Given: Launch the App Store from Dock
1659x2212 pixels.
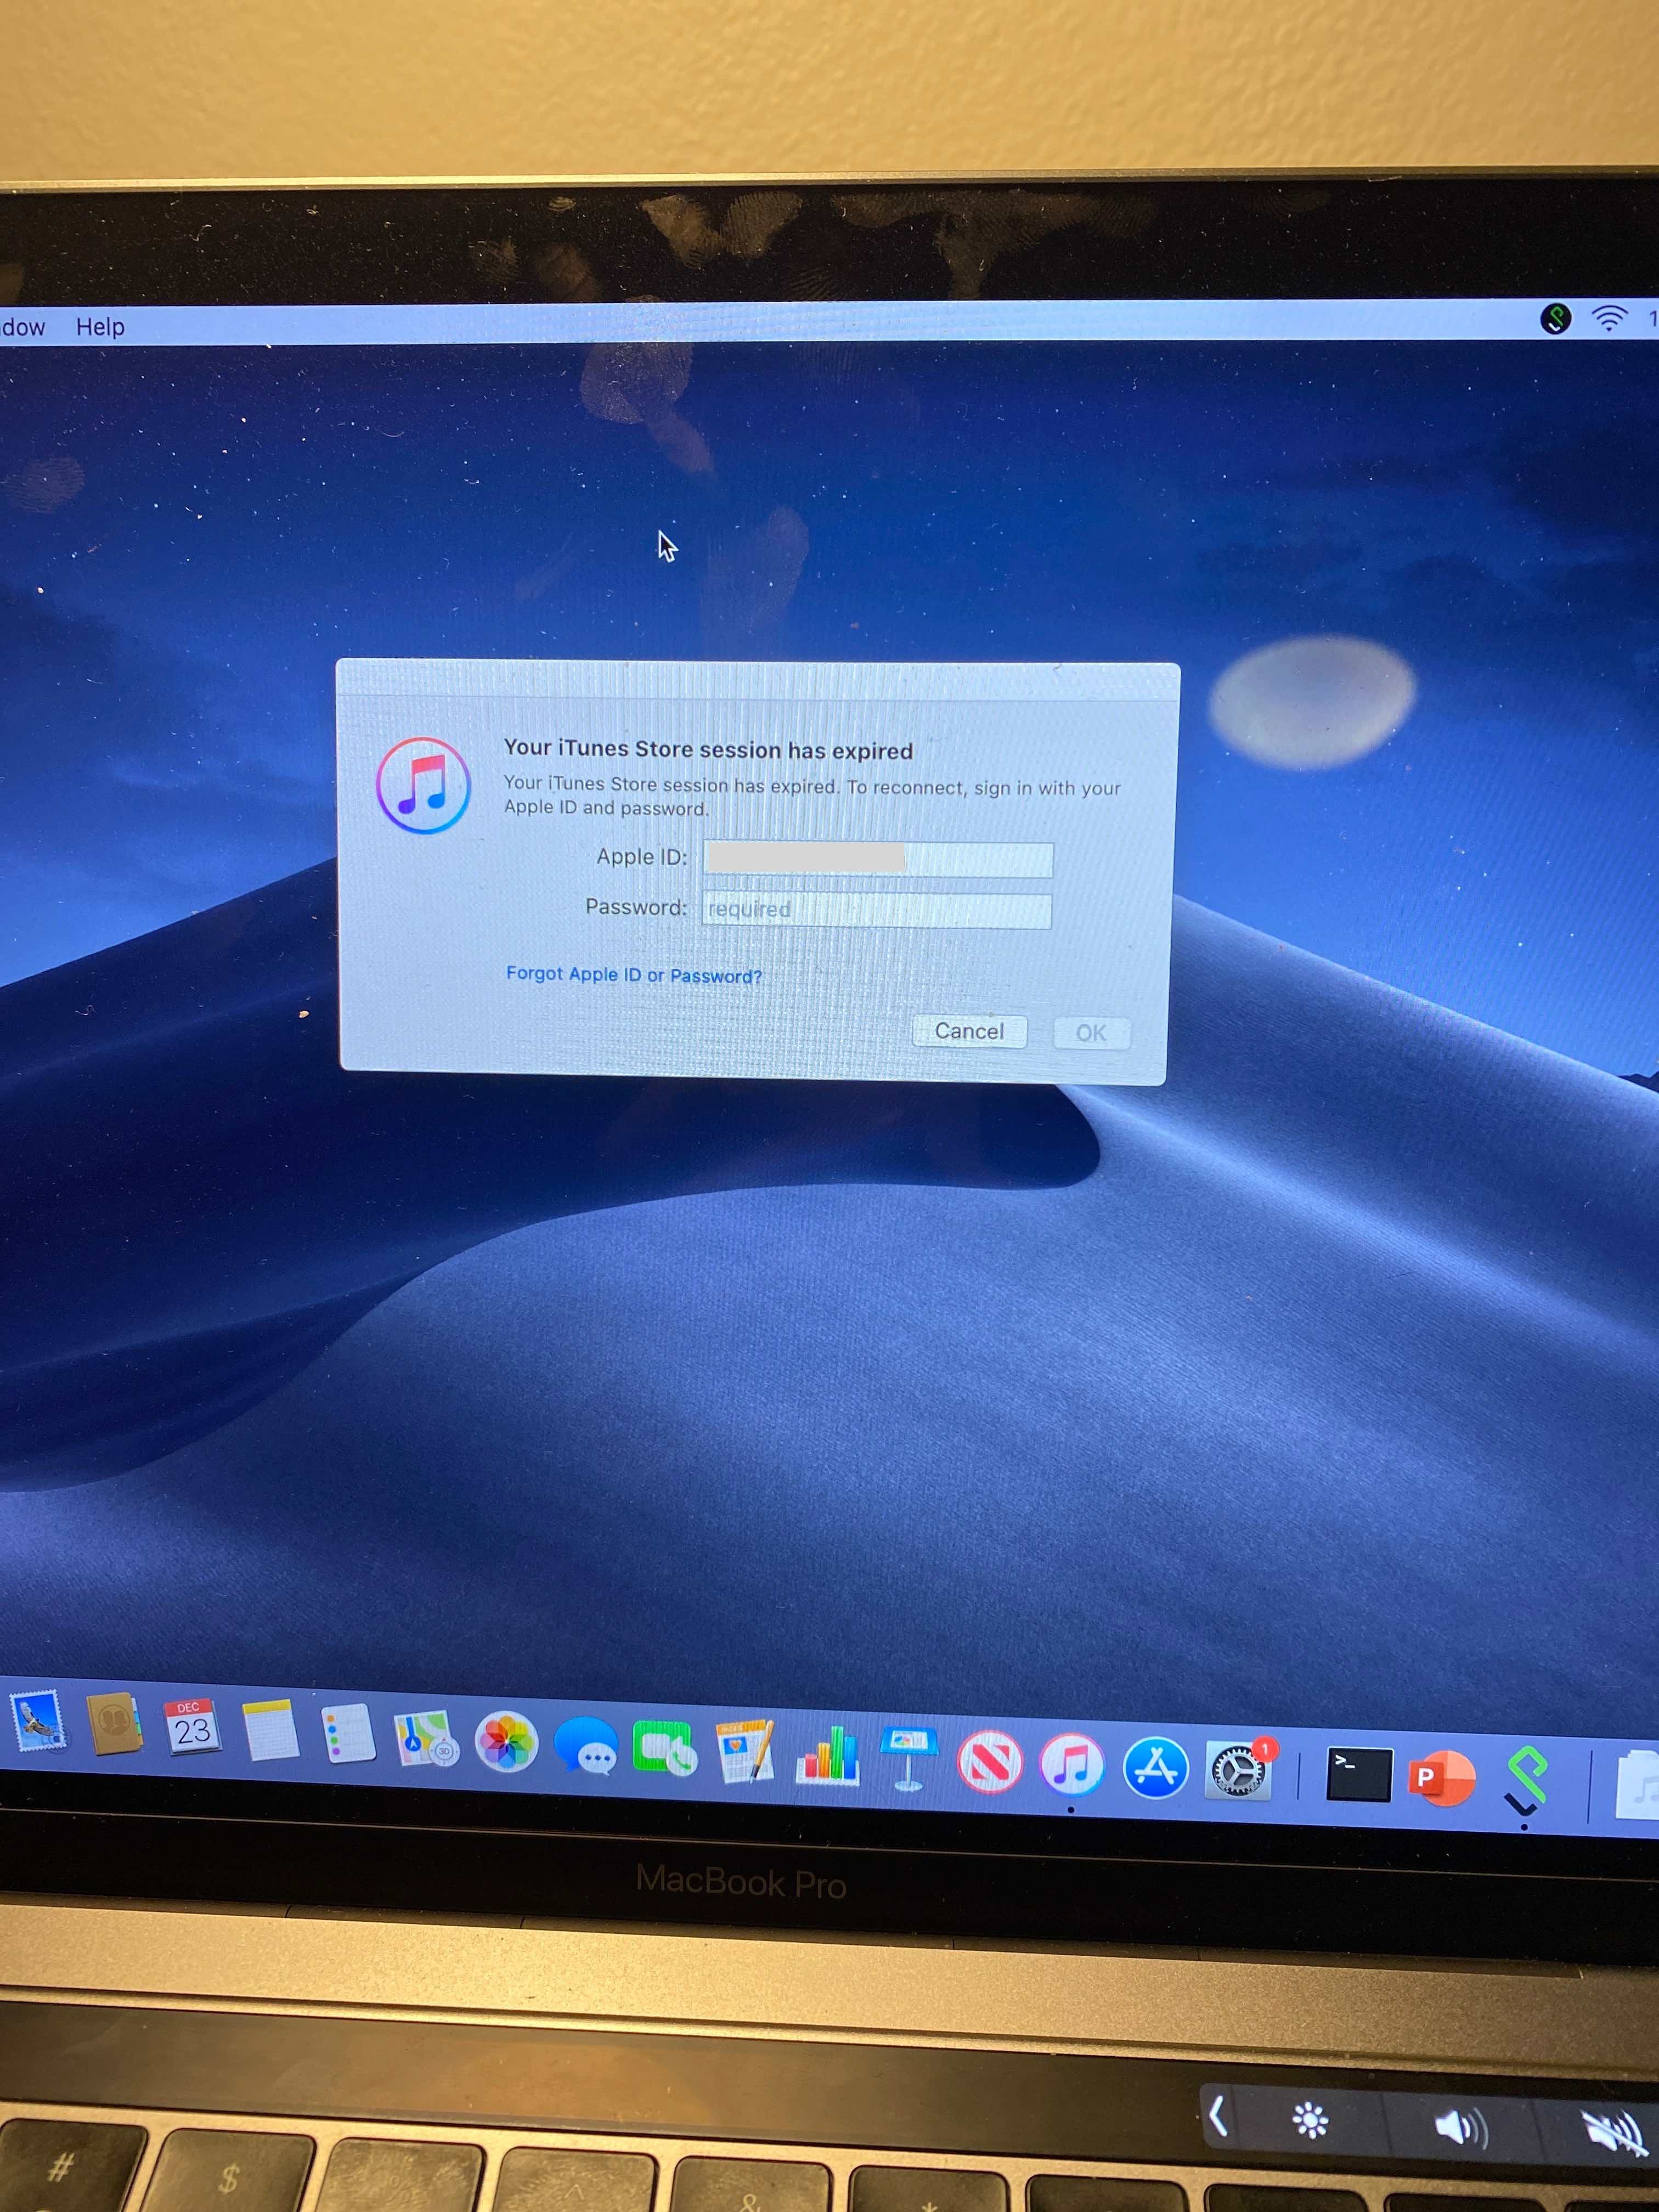Looking at the screenshot, I should pos(1155,1768).
